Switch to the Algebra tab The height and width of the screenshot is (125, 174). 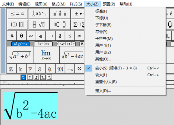coord(20,44)
